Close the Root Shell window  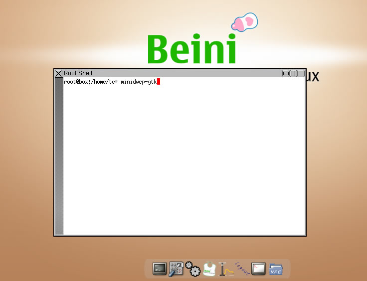[58, 73]
